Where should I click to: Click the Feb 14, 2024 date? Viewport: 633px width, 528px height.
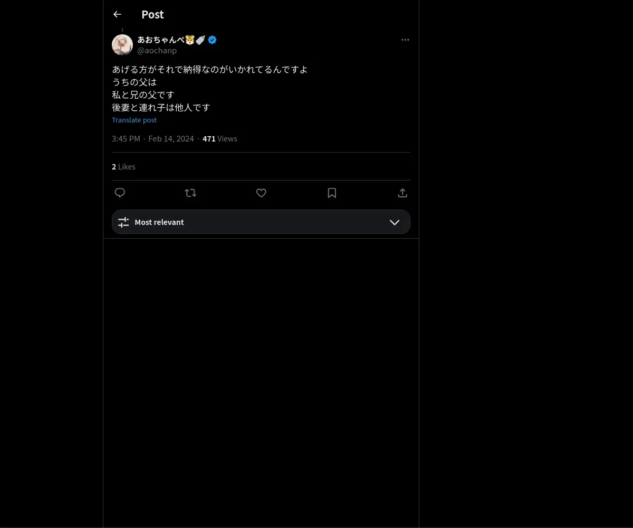(171, 139)
